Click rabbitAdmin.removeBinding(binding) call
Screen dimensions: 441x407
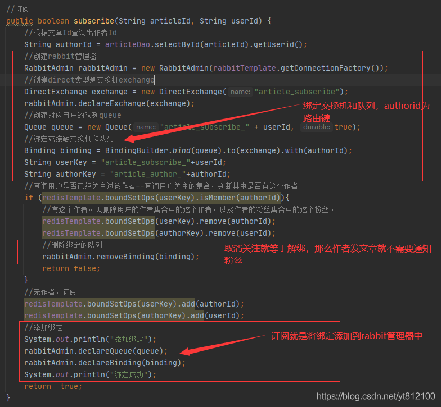(x=119, y=257)
